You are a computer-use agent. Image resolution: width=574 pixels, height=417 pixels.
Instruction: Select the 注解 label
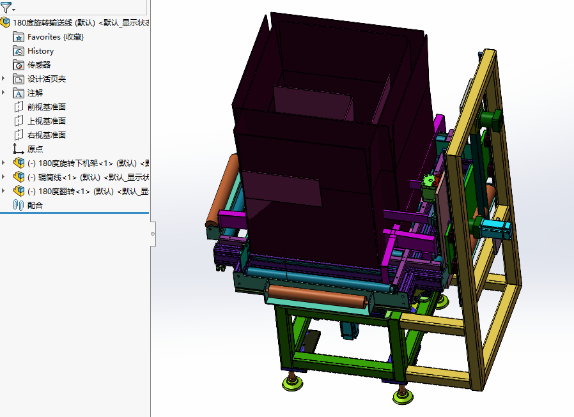click(x=35, y=93)
